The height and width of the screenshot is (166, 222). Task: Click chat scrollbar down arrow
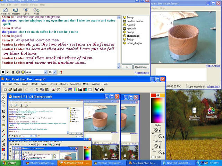pyautogui.click(x=119, y=67)
